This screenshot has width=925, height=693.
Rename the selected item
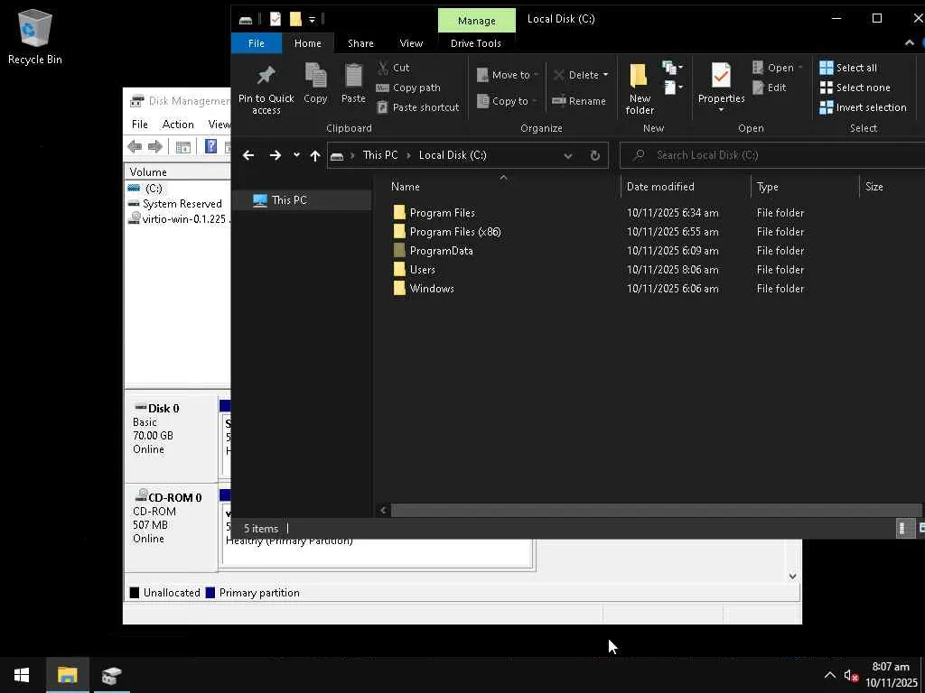coord(579,101)
